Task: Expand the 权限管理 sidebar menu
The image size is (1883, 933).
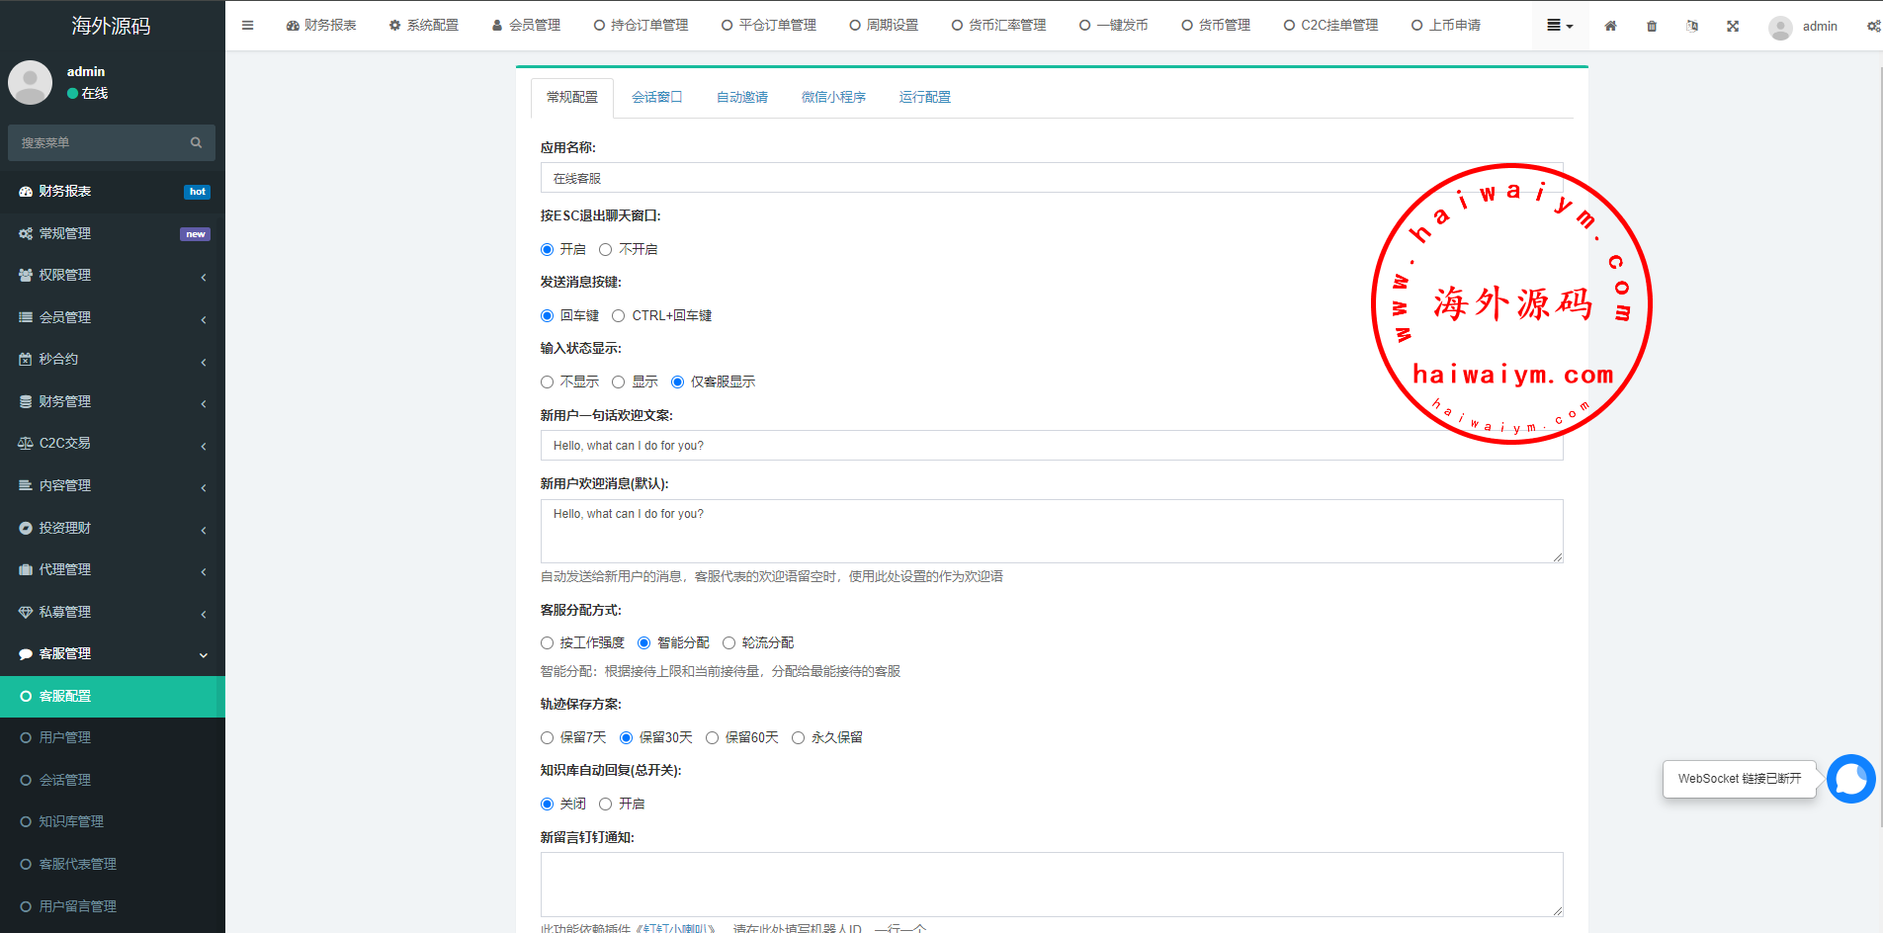Action: (113, 276)
